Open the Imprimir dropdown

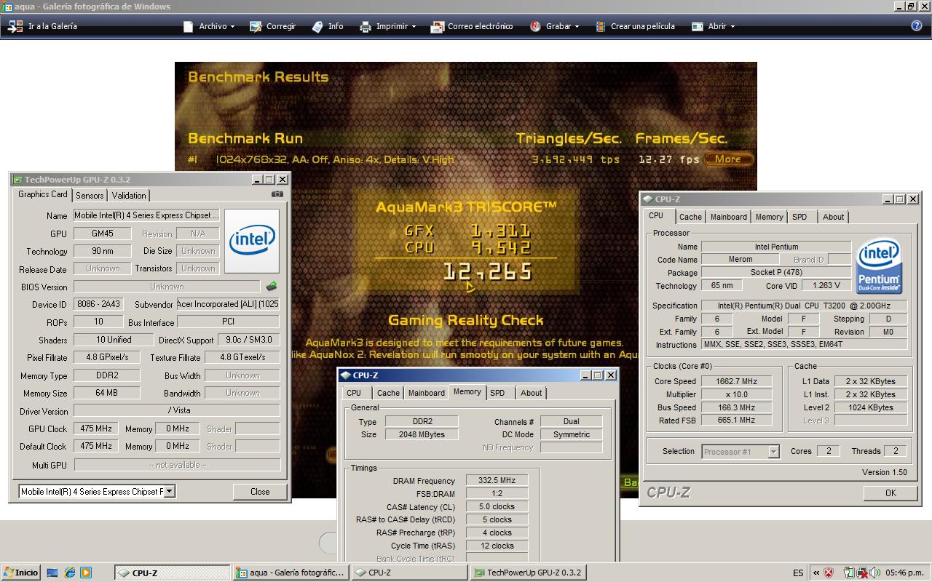pyautogui.click(x=387, y=26)
